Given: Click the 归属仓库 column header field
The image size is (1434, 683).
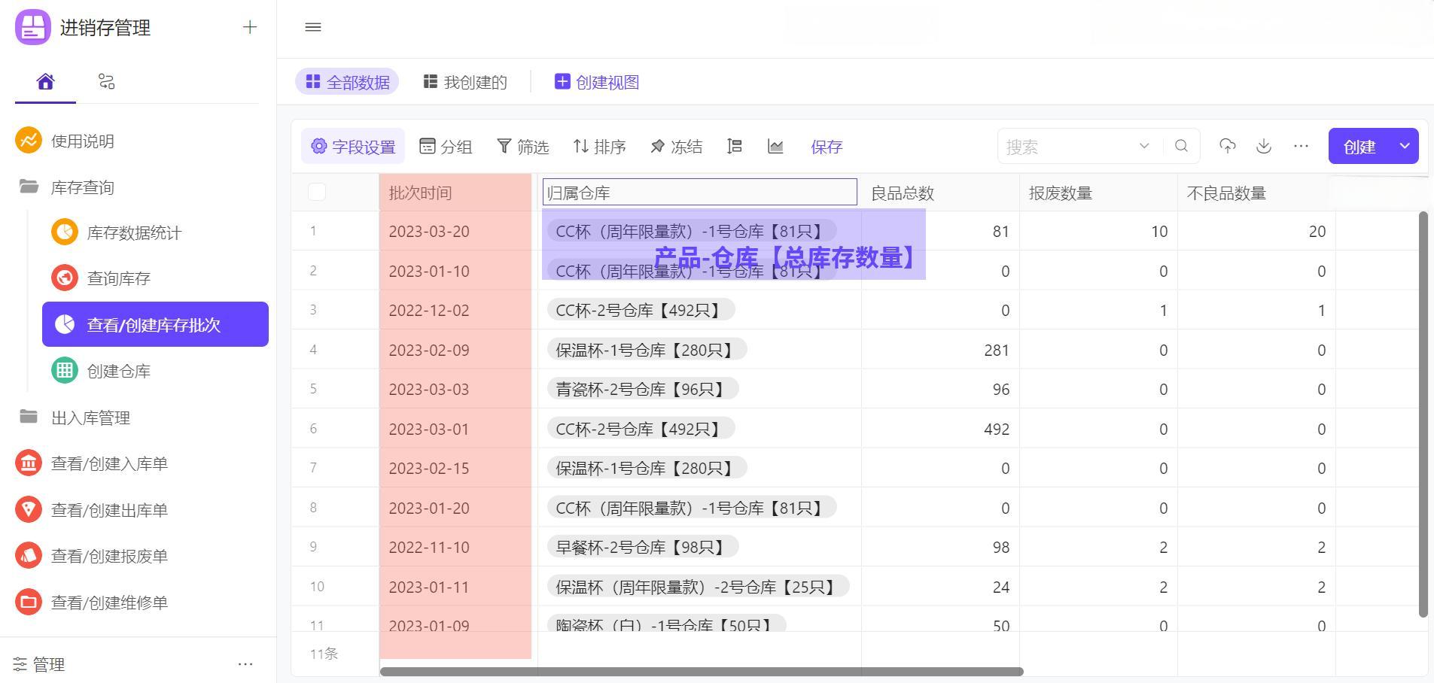Looking at the screenshot, I should (x=699, y=193).
